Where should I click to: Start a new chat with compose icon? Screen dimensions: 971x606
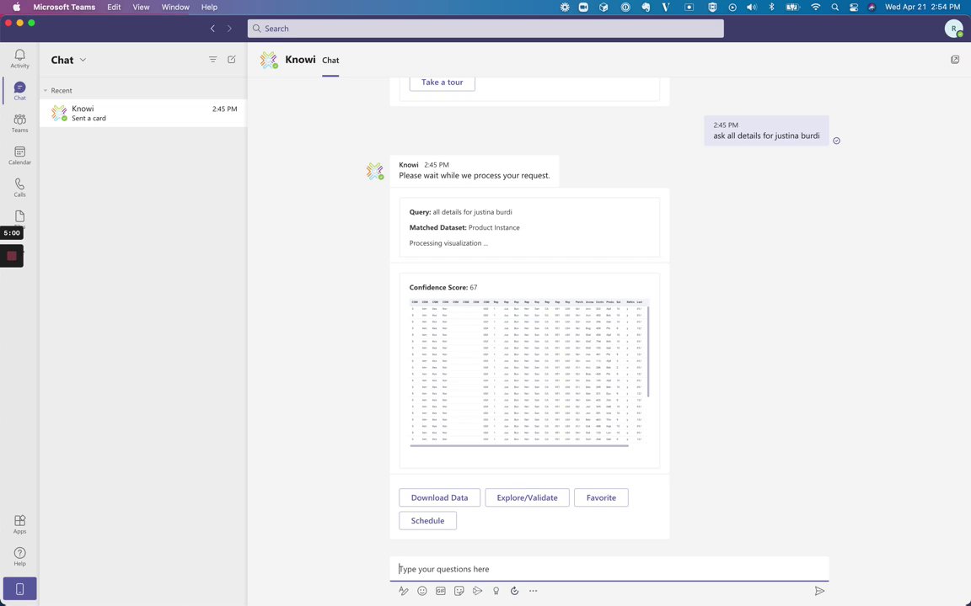232,60
